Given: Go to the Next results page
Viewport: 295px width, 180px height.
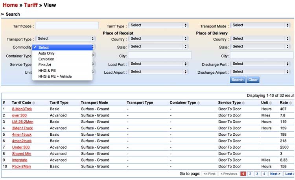Looking at the screenshot, I should coord(275,174).
